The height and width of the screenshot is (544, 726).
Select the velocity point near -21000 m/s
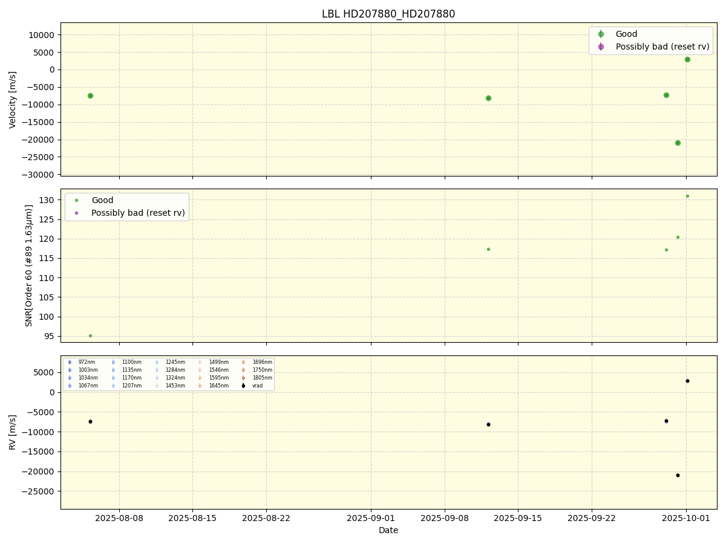(x=678, y=143)
